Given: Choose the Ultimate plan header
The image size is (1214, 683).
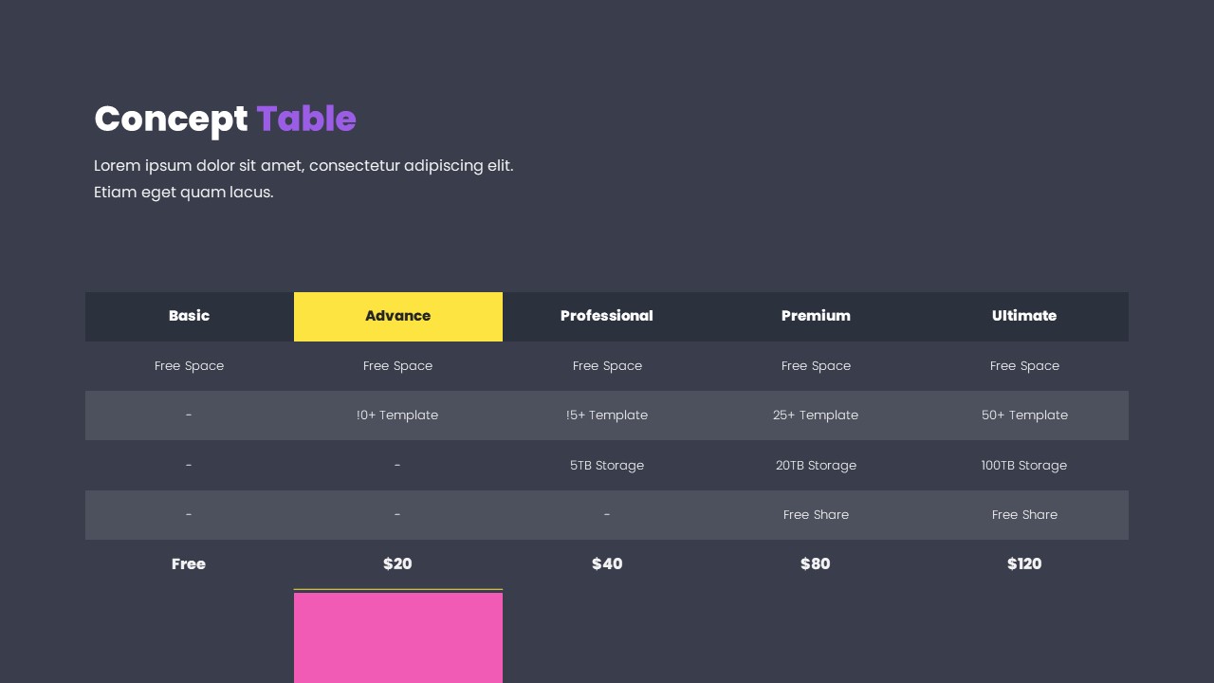Looking at the screenshot, I should pyautogui.click(x=1024, y=316).
